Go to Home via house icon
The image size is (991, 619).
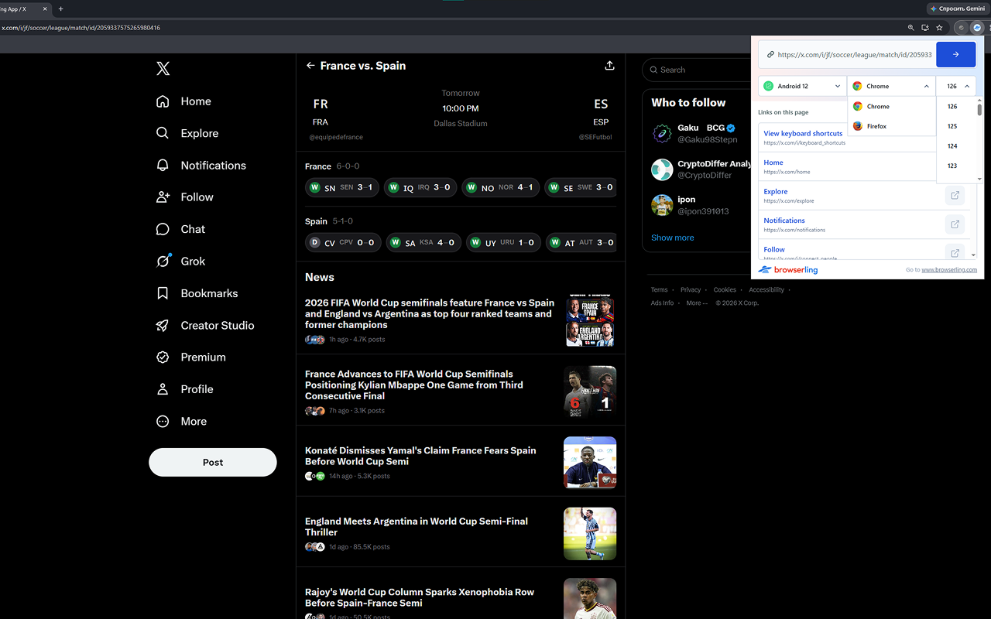[163, 101]
